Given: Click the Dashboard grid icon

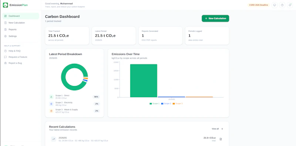Looking at the screenshot, I should click(5, 16).
